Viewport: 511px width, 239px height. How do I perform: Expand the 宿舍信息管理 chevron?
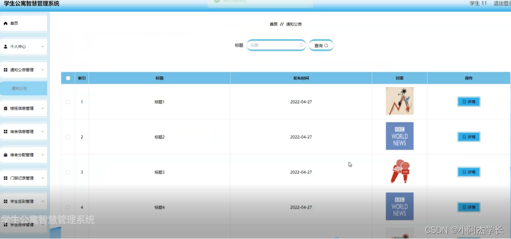pyautogui.click(x=43, y=132)
